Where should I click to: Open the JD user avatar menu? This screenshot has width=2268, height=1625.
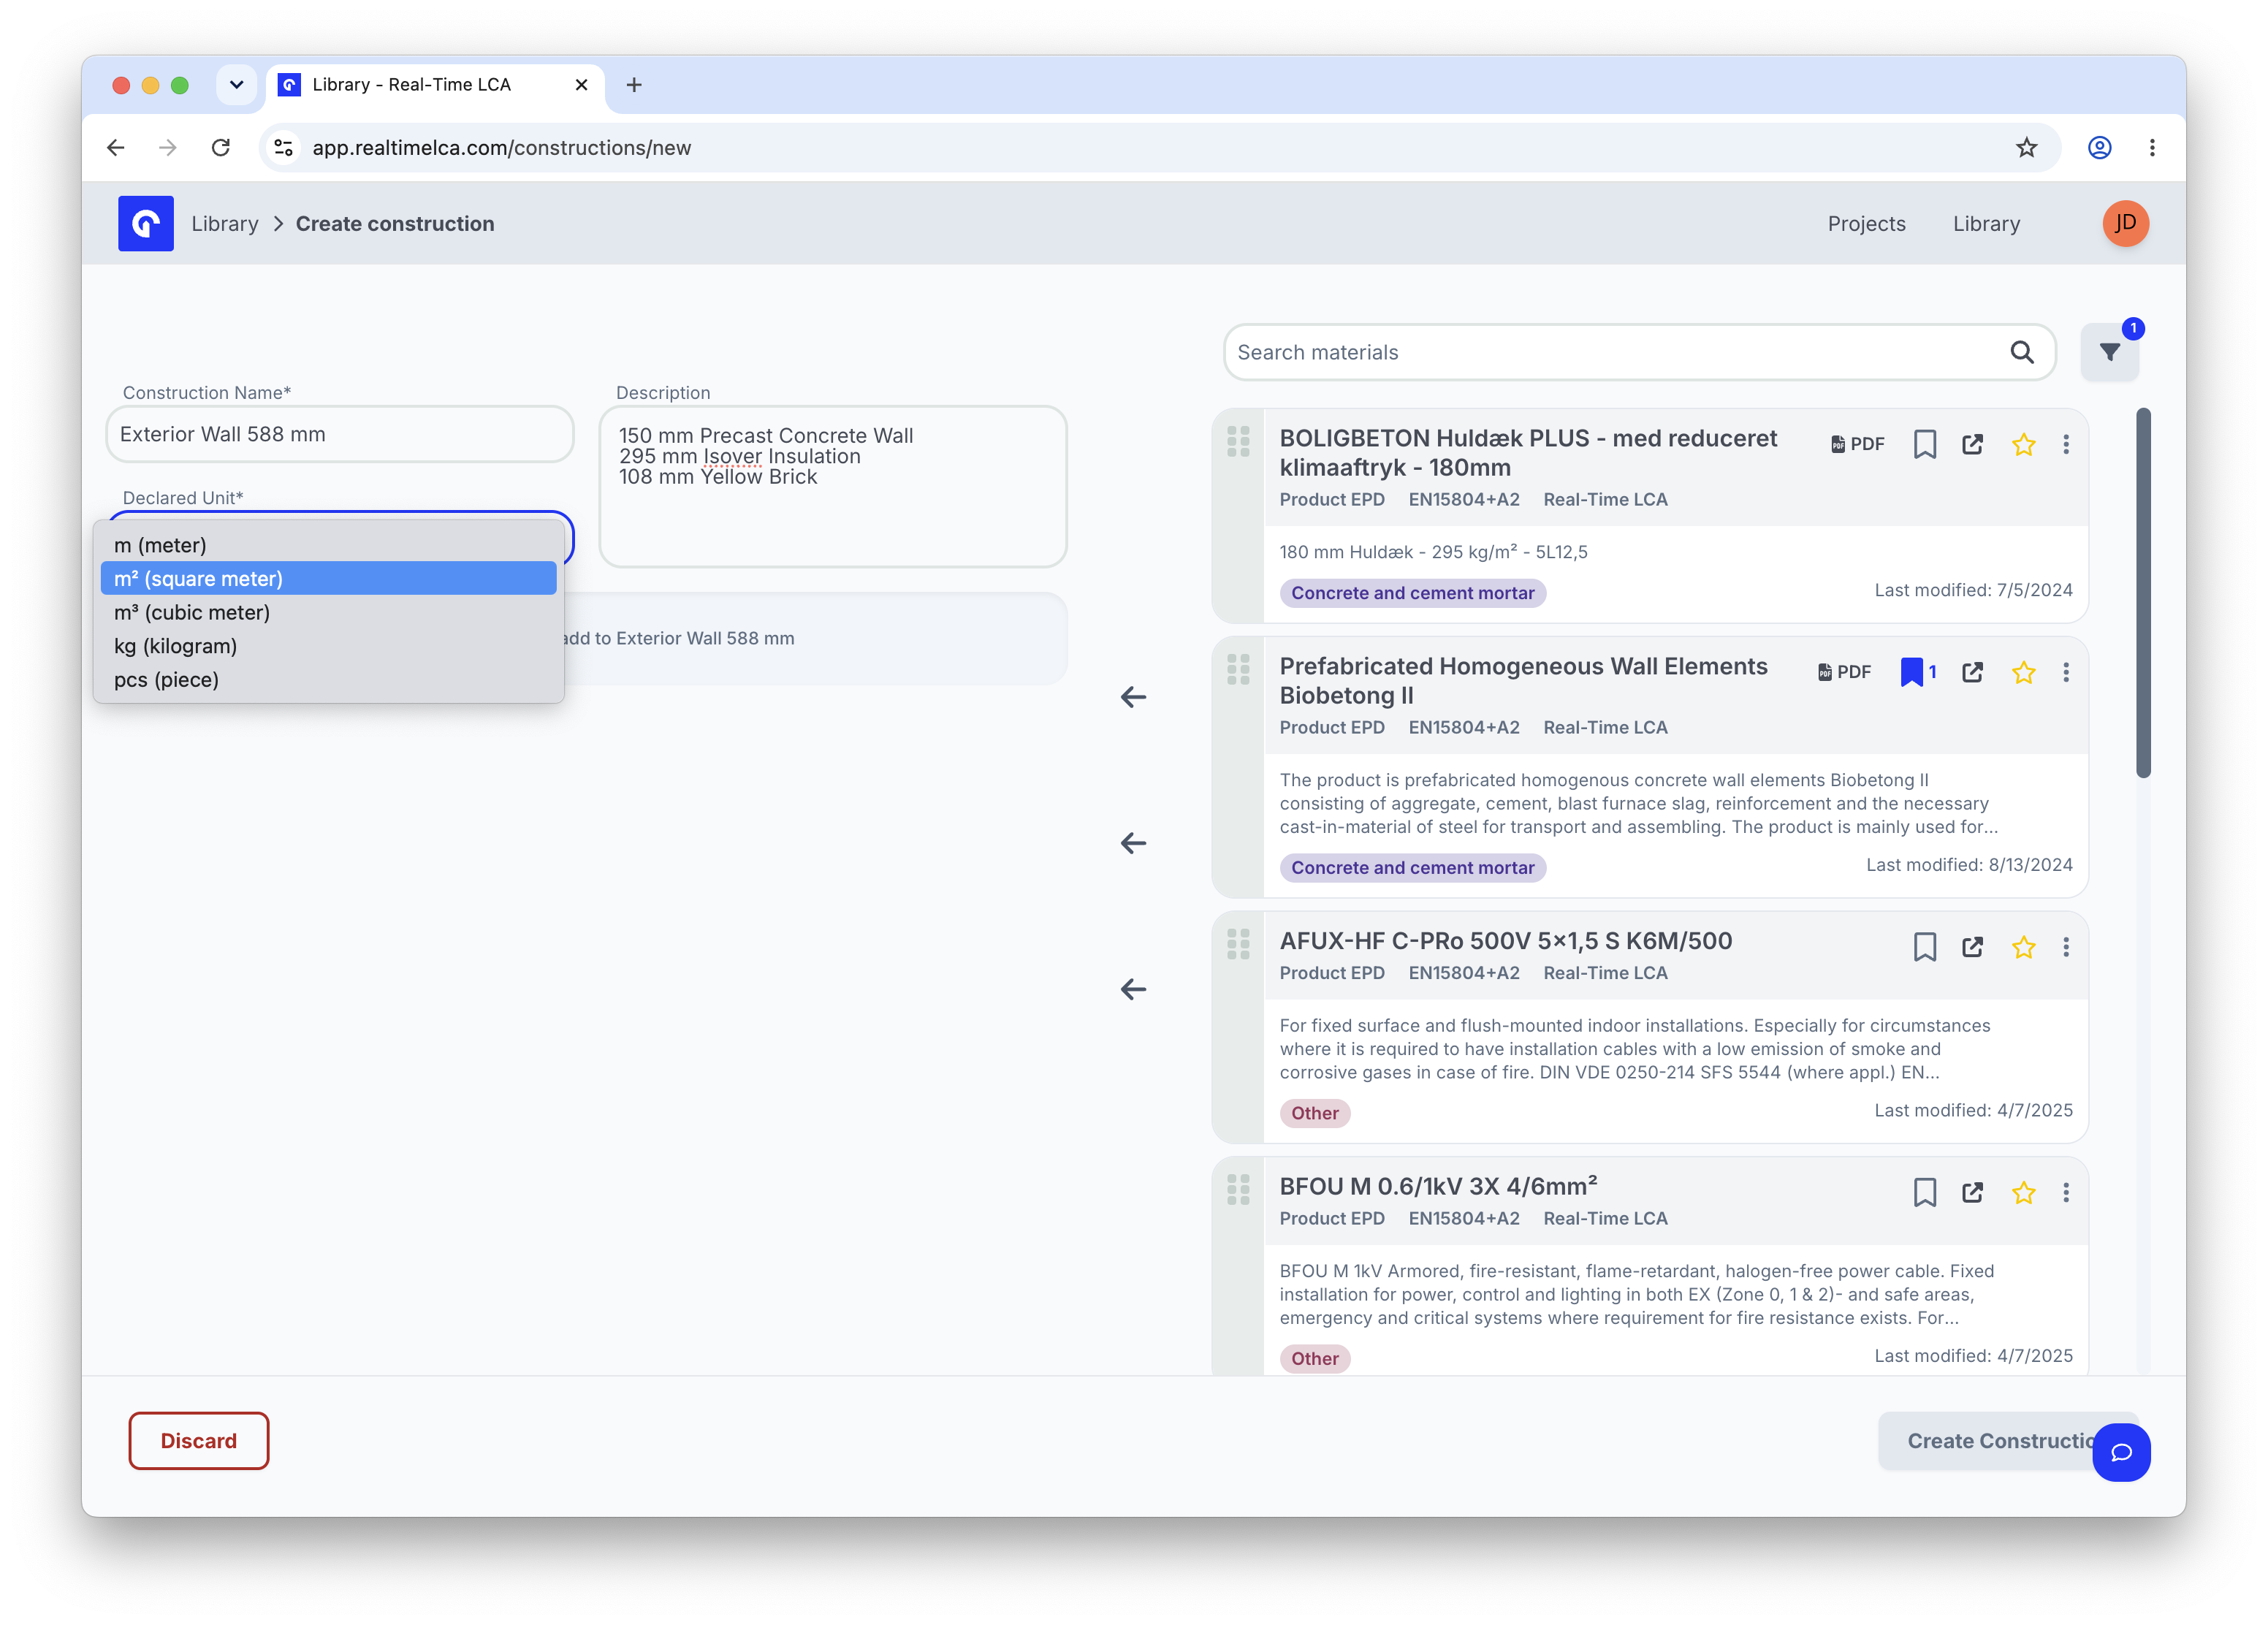point(2125,223)
